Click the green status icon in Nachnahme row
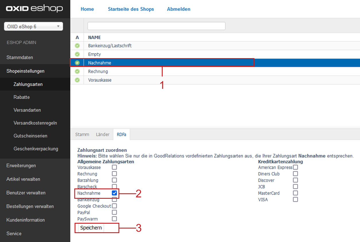360x242 pixels. tap(77, 63)
